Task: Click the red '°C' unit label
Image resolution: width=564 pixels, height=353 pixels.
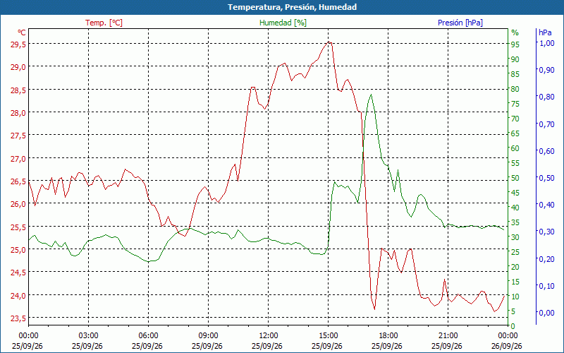Action: [22, 32]
